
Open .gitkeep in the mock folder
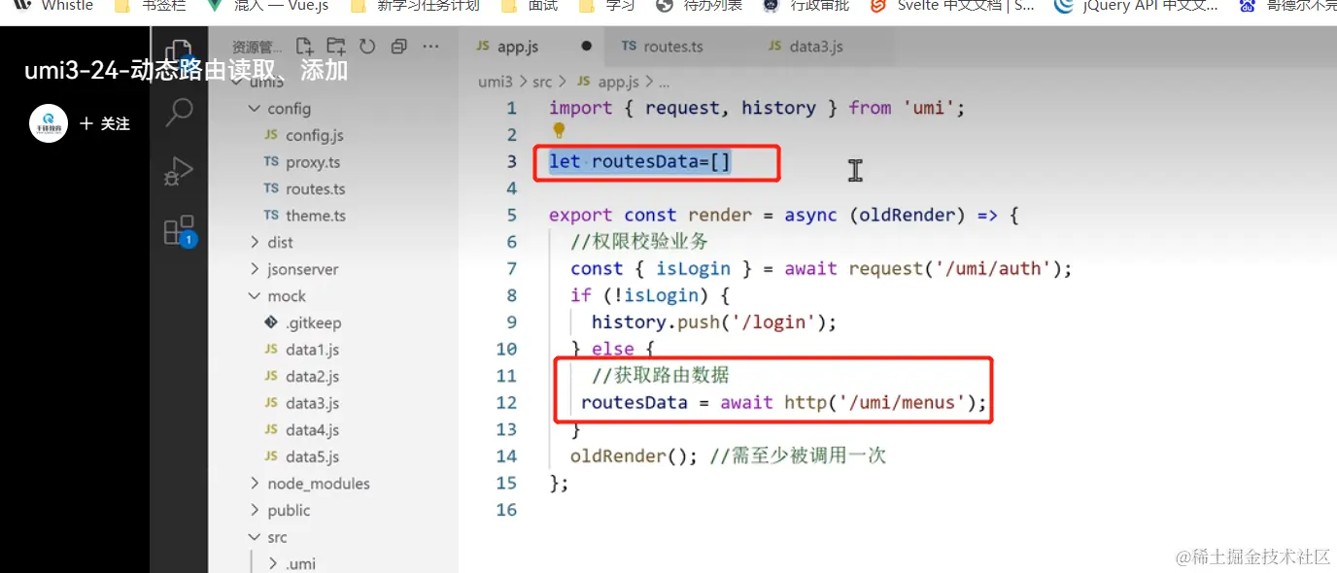coord(302,322)
